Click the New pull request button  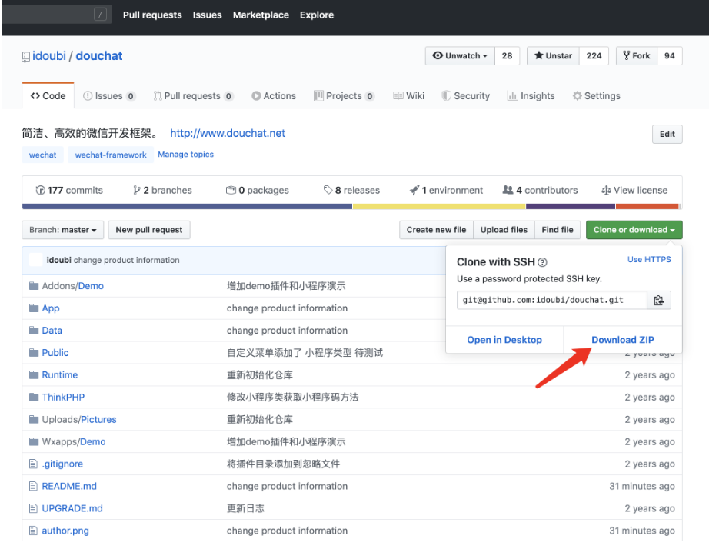click(149, 230)
